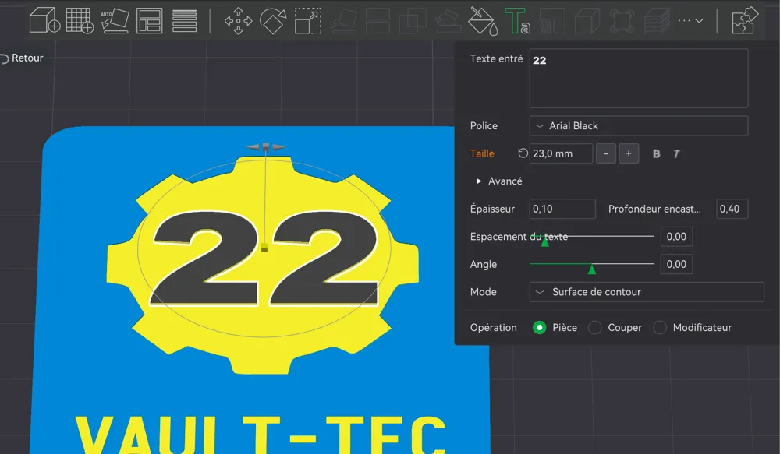Expand the Avancé section
This screenshot has height=454, width=780.
(499, 181)
